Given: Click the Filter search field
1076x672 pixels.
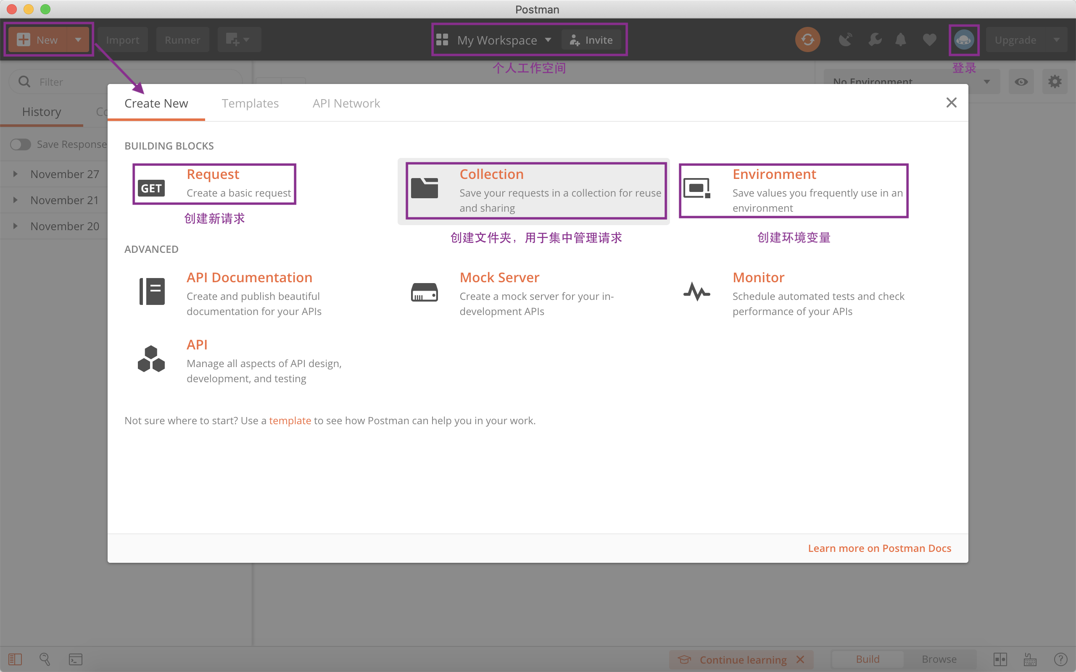Looking at the screenshot, I should (x=125, y=82).
